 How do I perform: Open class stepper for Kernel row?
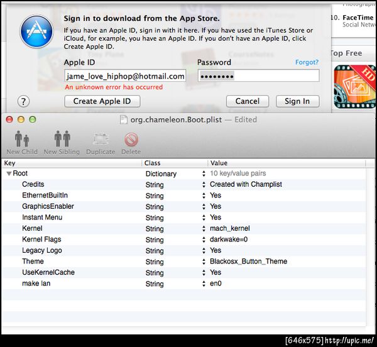(x=204, y=229)
